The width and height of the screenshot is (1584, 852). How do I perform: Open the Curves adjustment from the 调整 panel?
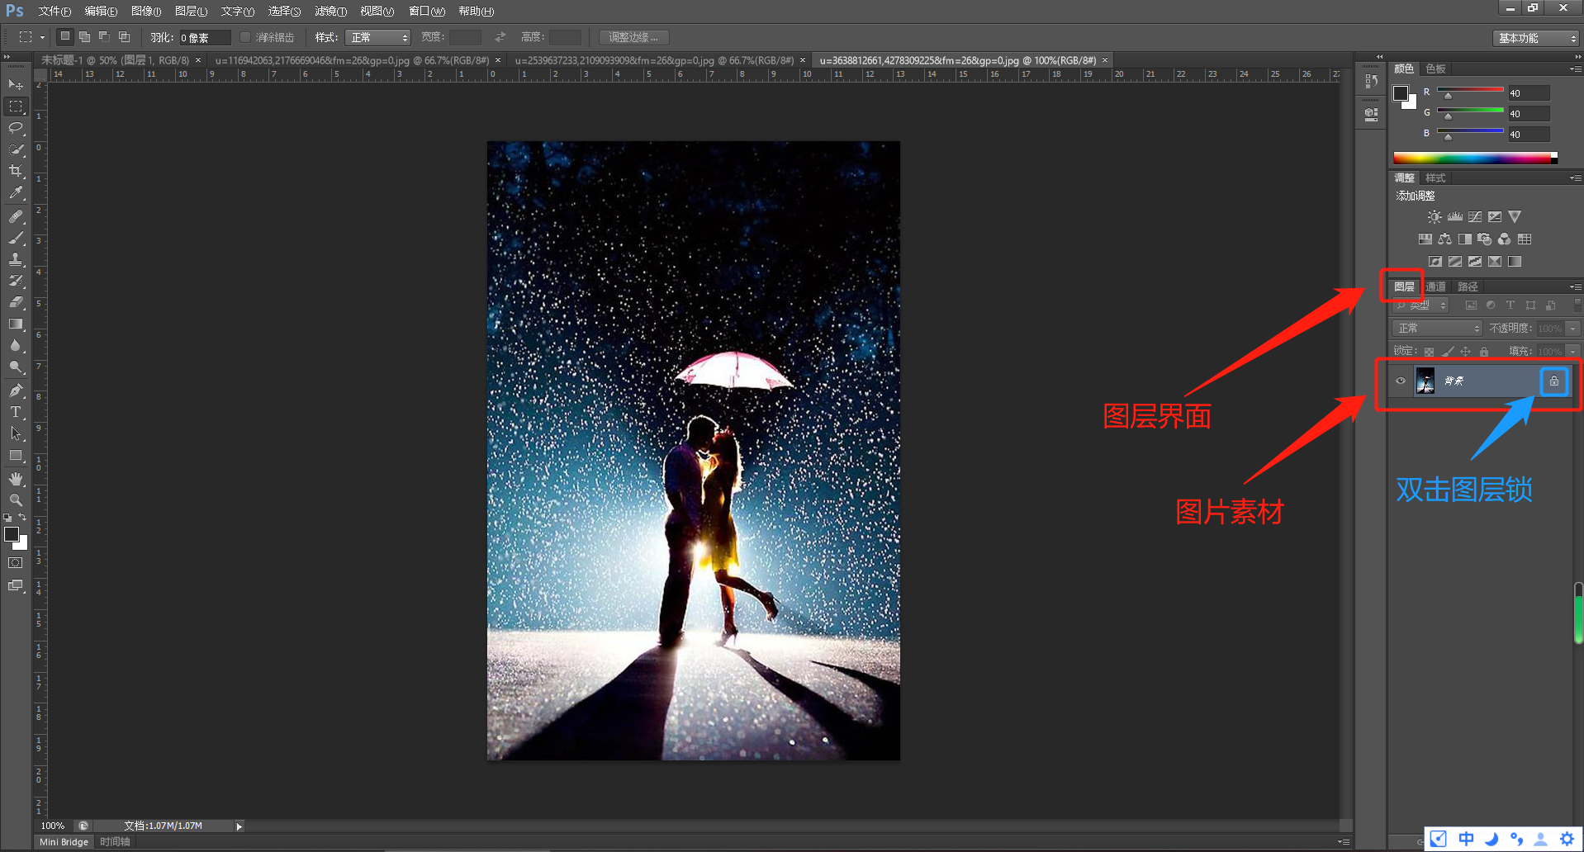(1475, 216)
